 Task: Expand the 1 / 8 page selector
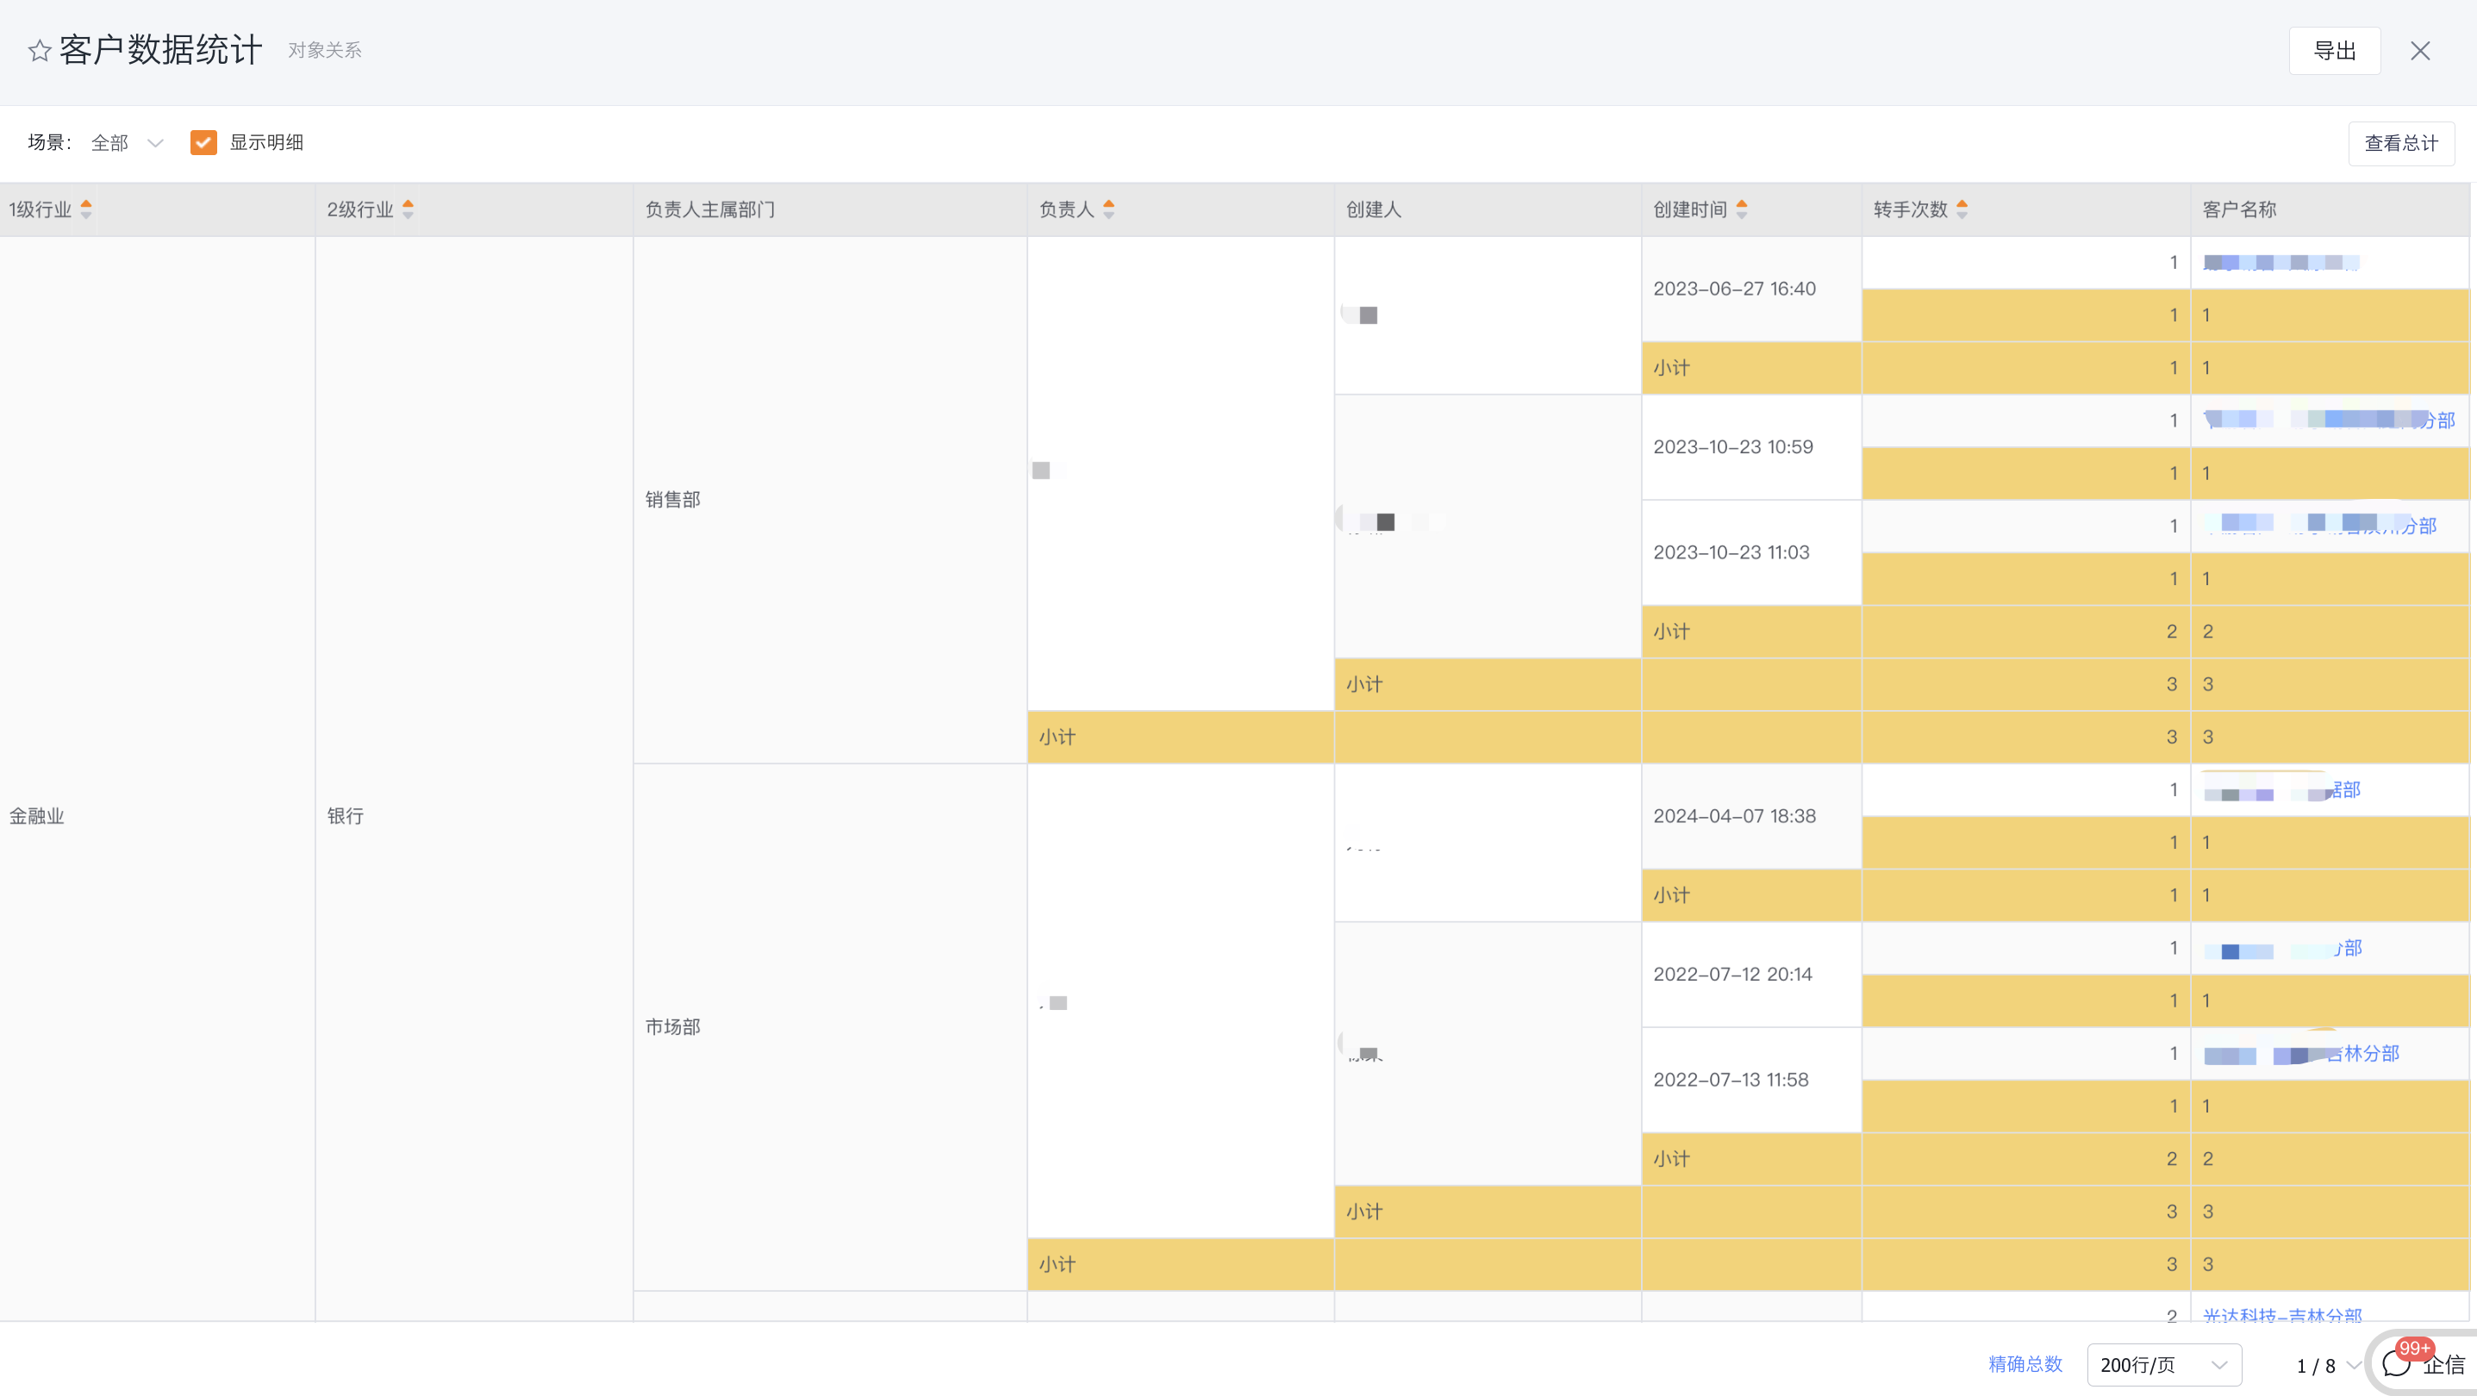pyautogui.click(x=2327, y=1365)
